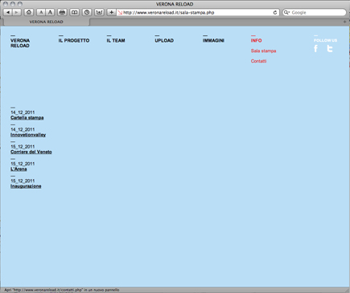Screen dimensions: 350x293
Task: Increase text size with large A button
Action: pyautogui.click(x=50, y=12)
